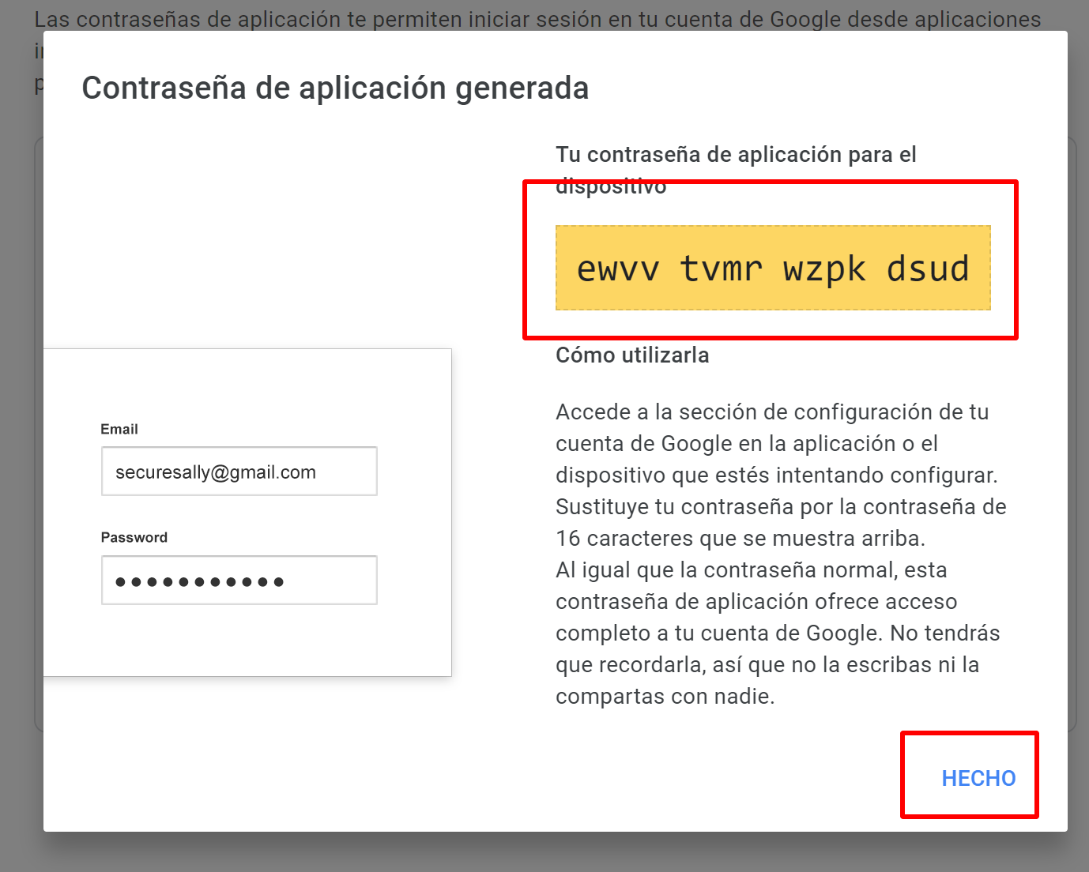Viewport: 1089px width, 872px height.
Task: Click the red outlined HECHO region
Action: [970, 775]
